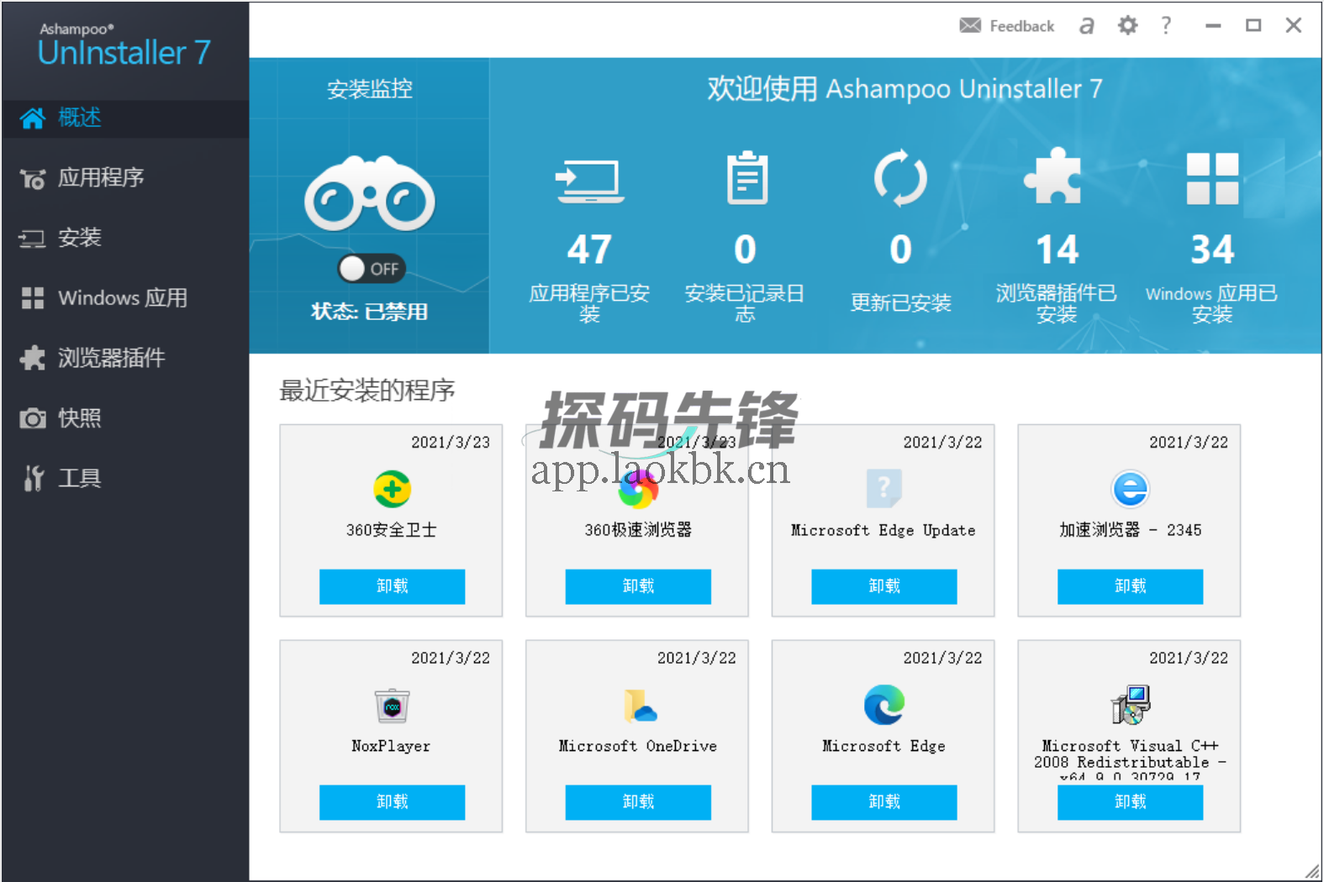Click the 360极速浏览器 app icon
Image resolution: width=1324 pixels, height=882 pixels.
click(x=638, y=489)
